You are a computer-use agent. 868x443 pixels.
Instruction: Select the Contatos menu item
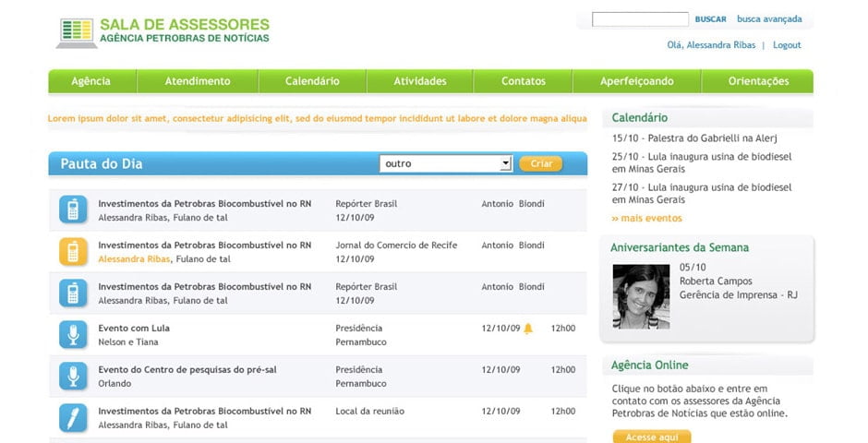(524, 81)
